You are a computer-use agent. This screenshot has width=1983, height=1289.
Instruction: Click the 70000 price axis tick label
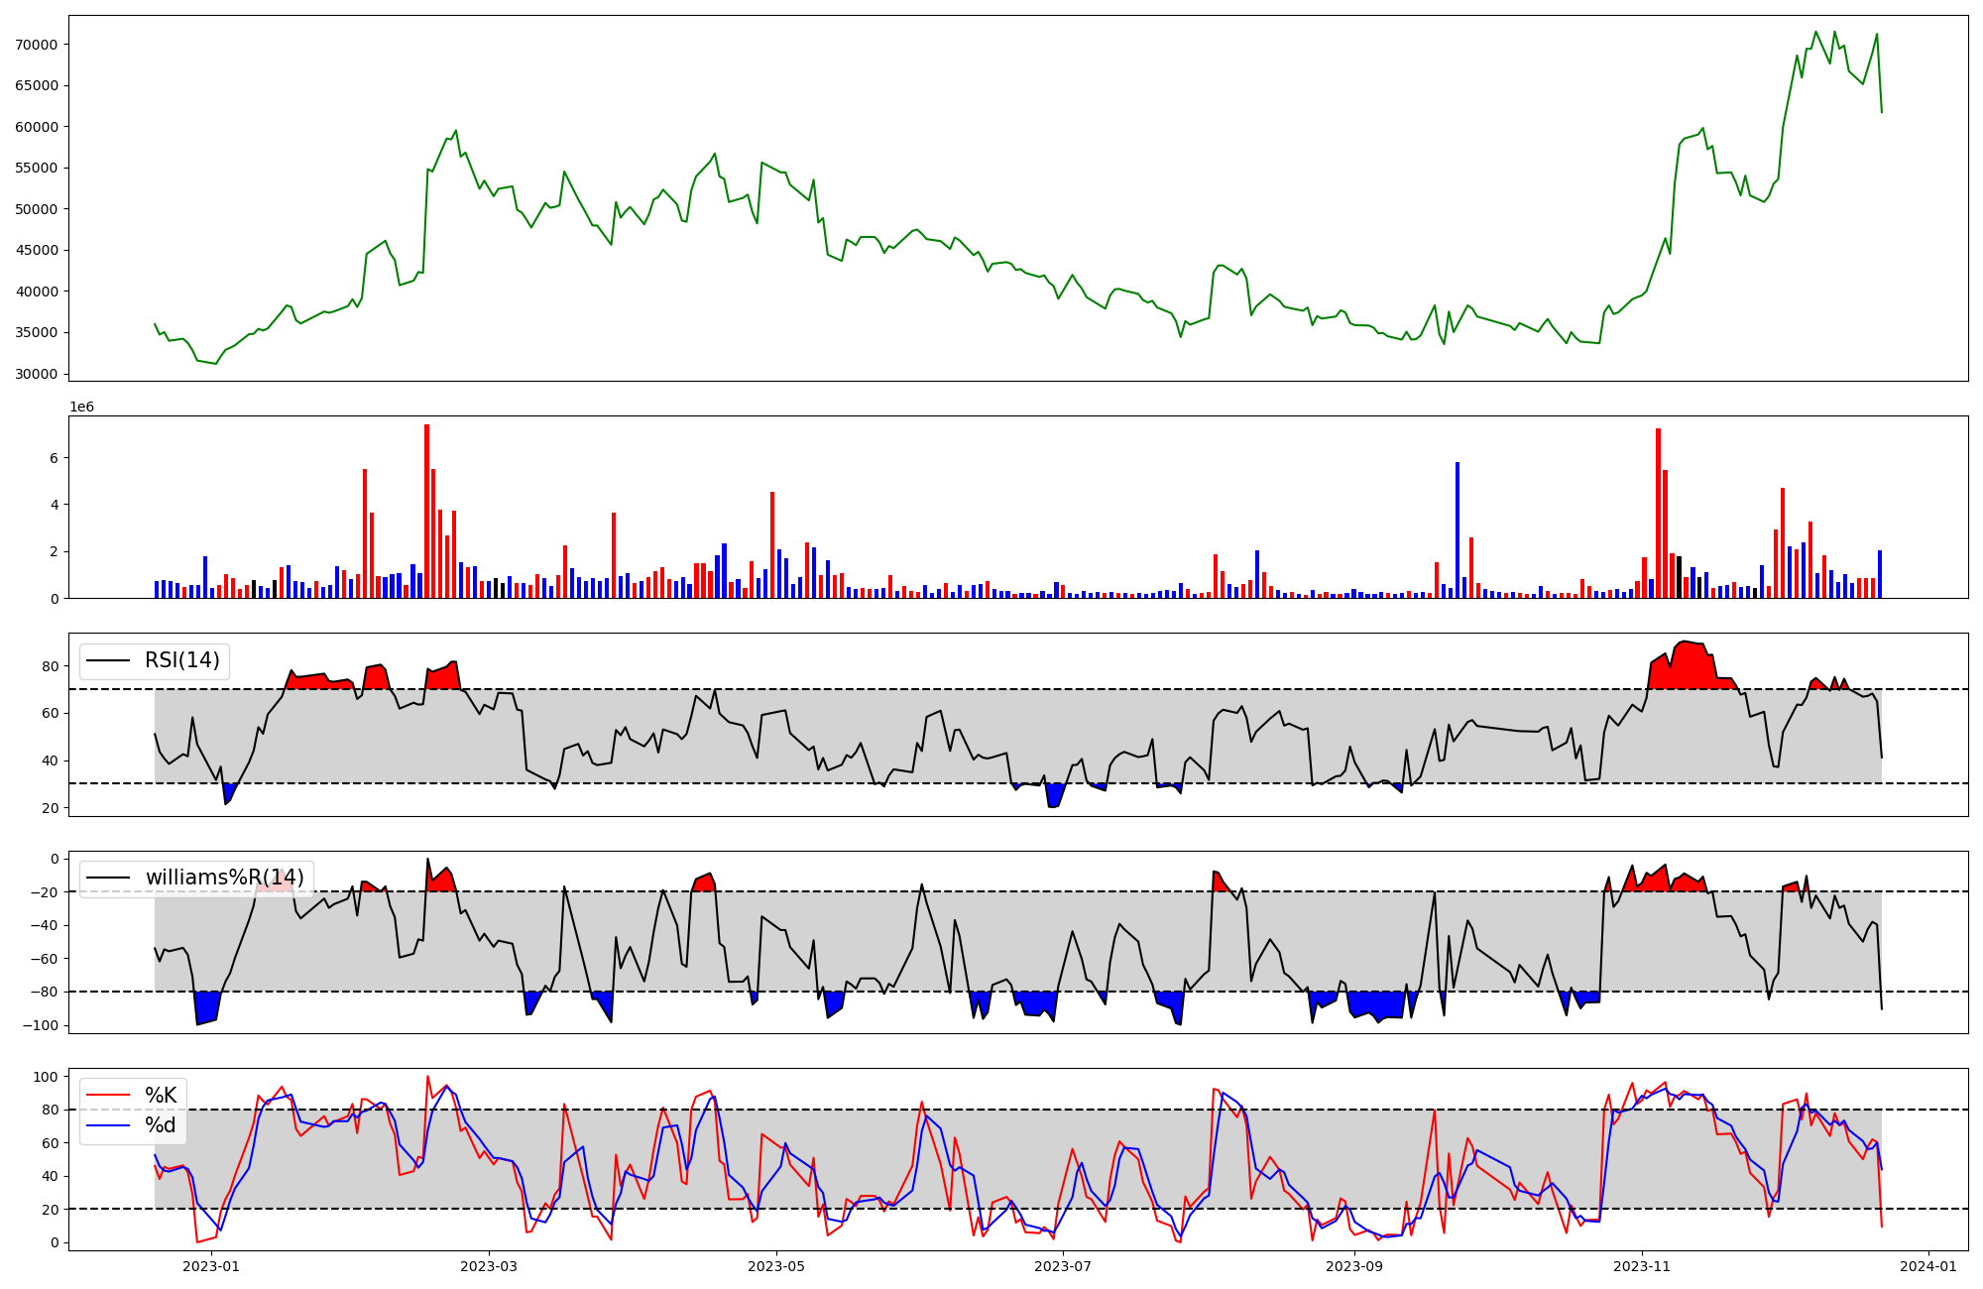[x=36, y=45]
